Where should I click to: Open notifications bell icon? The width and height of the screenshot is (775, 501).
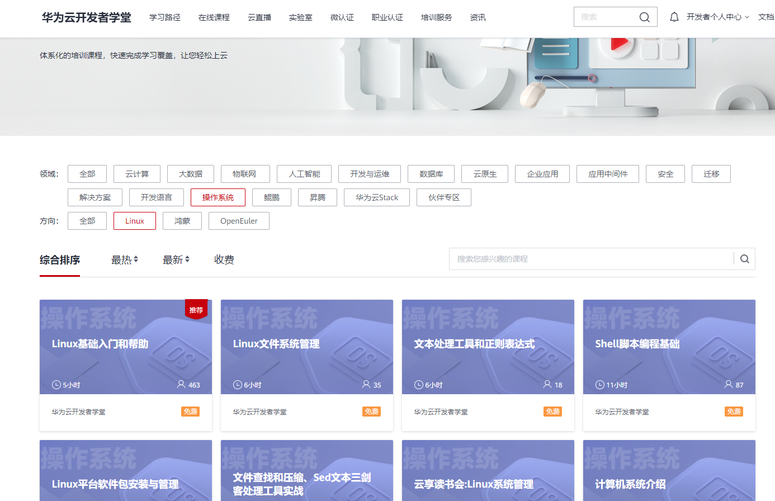tap(674, 17)
